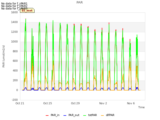Click the 1600 y-axis tick label
Image resolution: width=160 pixels, height=120 pixels.
tap(14, 12)
